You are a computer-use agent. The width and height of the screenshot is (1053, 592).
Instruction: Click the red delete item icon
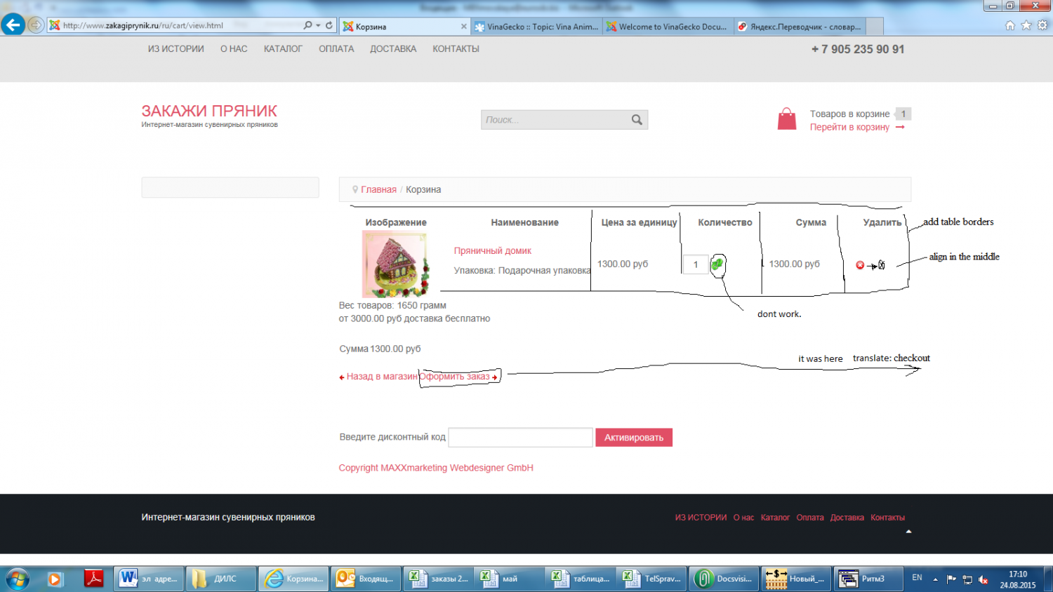click(x=860, y=265)
